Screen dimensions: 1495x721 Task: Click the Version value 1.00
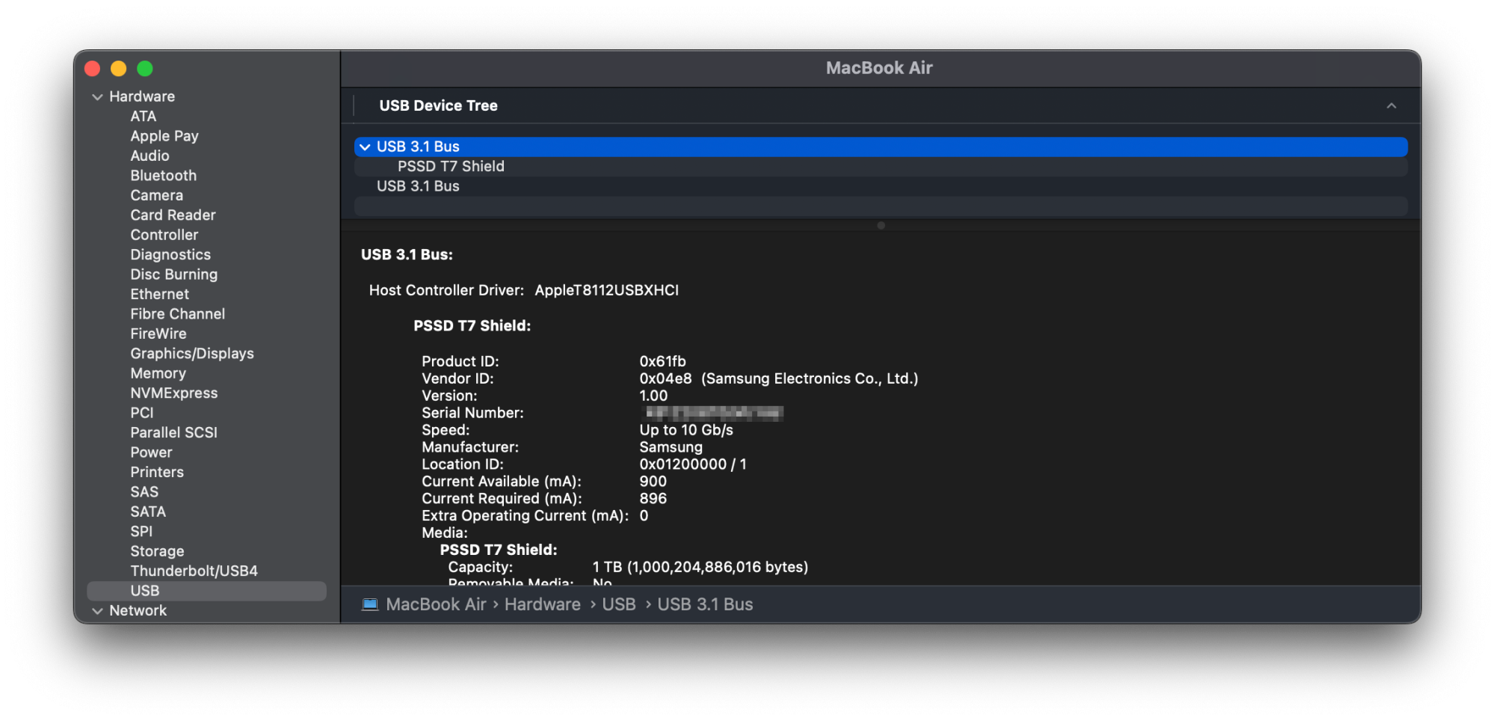click(653, 396)
